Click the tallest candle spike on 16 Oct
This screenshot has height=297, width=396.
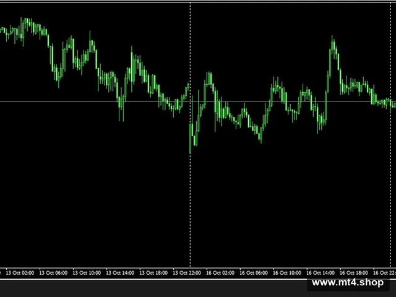332,44
